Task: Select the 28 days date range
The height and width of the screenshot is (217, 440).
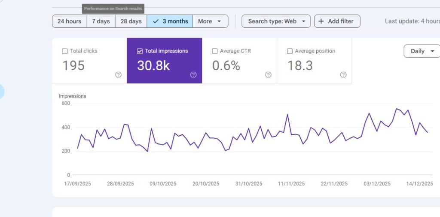Action: tap(131, 21)
